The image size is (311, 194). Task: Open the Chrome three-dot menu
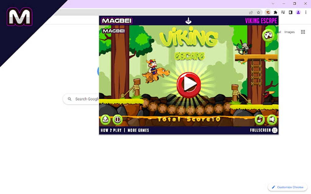pyautogui.click(x=306, y=12)
